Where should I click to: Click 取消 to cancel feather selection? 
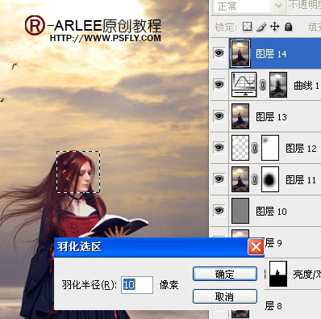[225, 296]
